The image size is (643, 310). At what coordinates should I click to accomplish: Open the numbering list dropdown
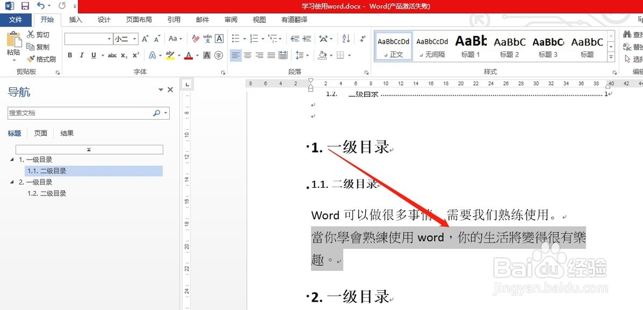click(x=262, y=39)
